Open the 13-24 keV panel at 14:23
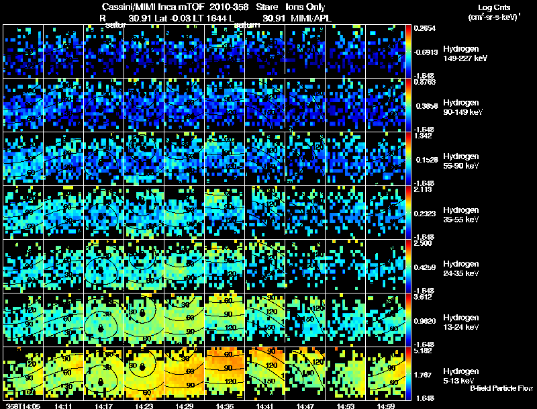 click(144, 320)
